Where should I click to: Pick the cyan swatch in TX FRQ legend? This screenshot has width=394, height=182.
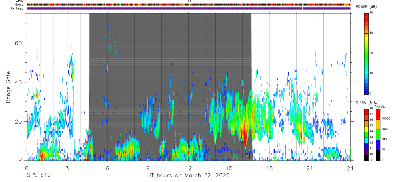tap(366, 141)
